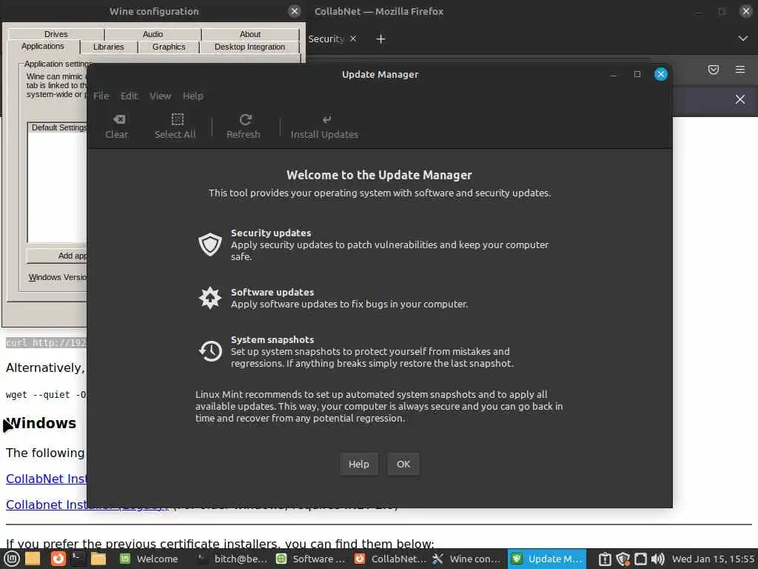Open the Firefox hamburger menu
The width and height of the screenshot is (758, 569).
point(740,70)
